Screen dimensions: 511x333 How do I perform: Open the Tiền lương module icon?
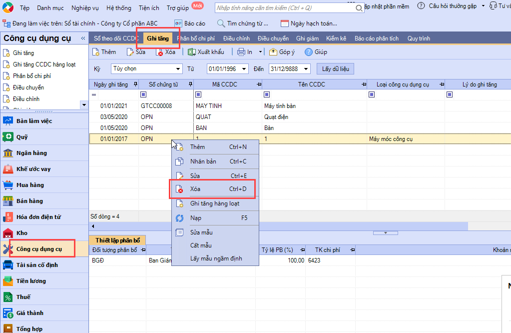[x=8, y=281]
